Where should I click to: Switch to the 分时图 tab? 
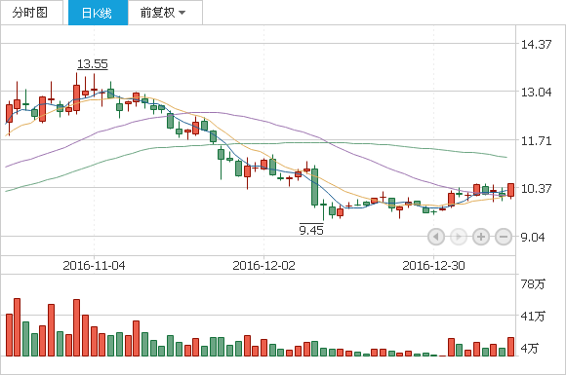31,13
